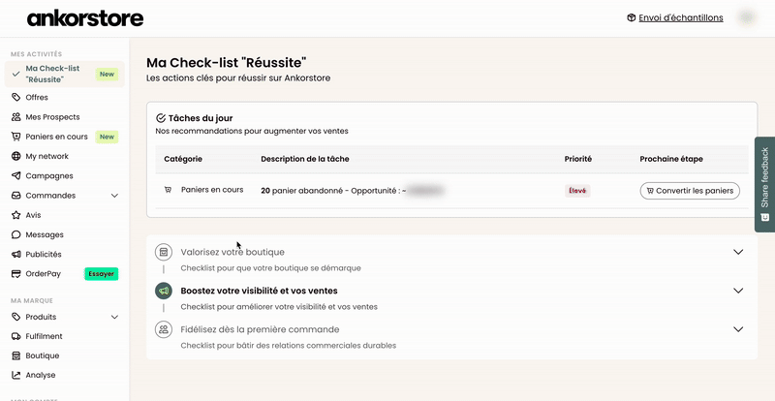Image resolution: width=775 pixels, height=401 pixels.
Task: Expand the Commandes submenu chevron
Action: [x=114, y=196]
